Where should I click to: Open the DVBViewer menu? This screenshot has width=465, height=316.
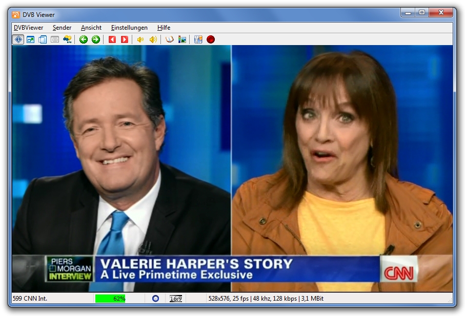pyautogui.click(x=29, y=28)
